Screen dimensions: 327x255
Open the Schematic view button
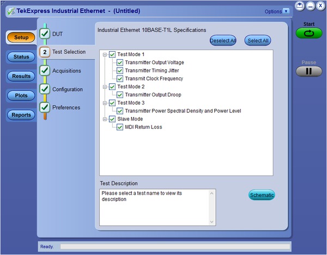point(262,195)
